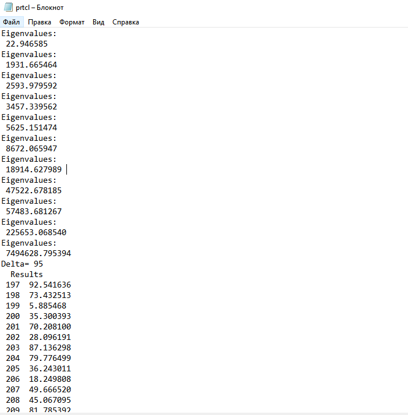Open the Правка menu
The image size is (408, 415).
click(x=40, y=22)
